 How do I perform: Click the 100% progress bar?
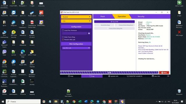tap(109, 73)
